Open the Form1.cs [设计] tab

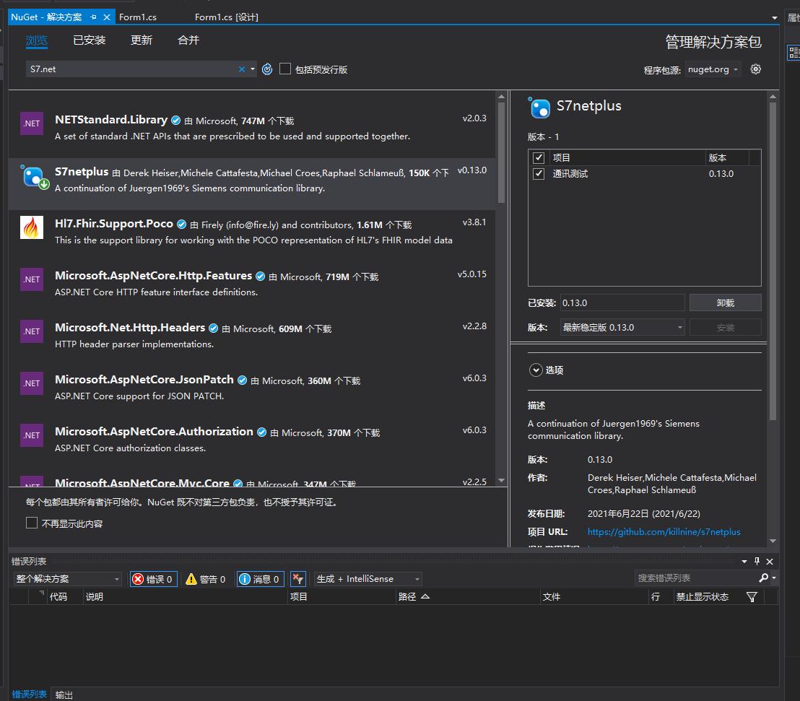(x=227, y=17)
